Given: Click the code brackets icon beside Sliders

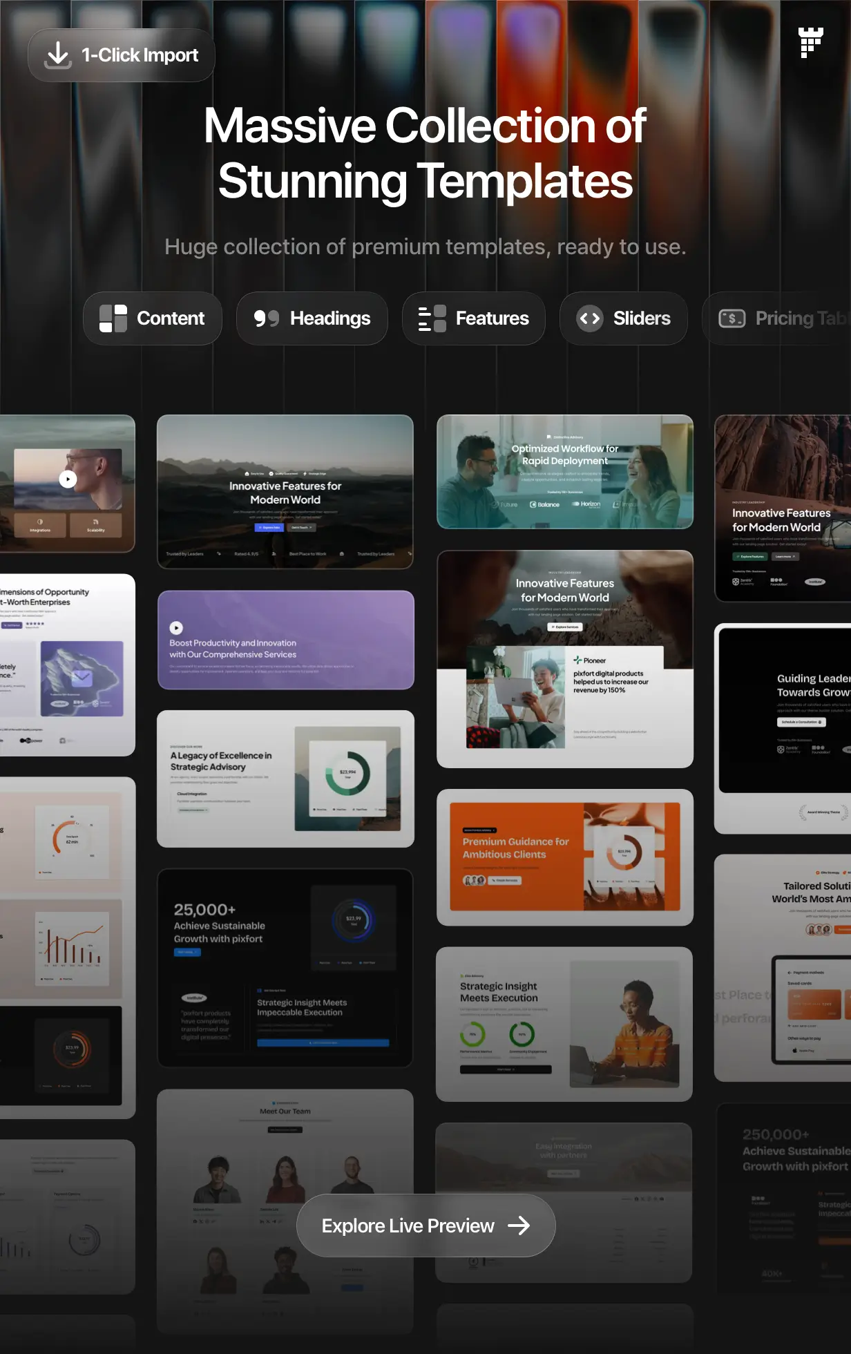Looking at the screenshot, I should 590,318.
